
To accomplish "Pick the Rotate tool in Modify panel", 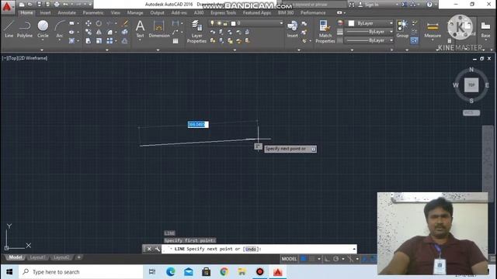I will click(x=99, y=23).
